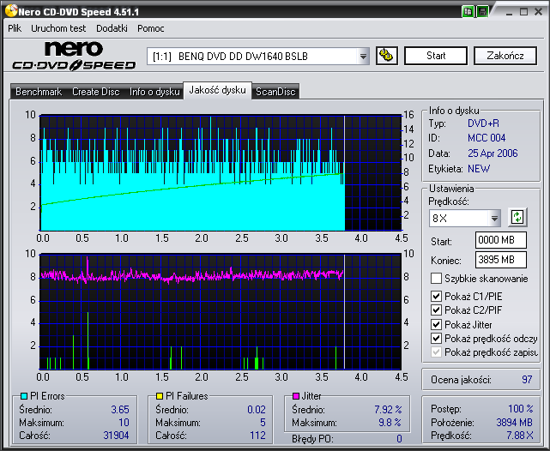Click the Etykieta value NEW
Screen dimensions: 550x451
point(479,169)
